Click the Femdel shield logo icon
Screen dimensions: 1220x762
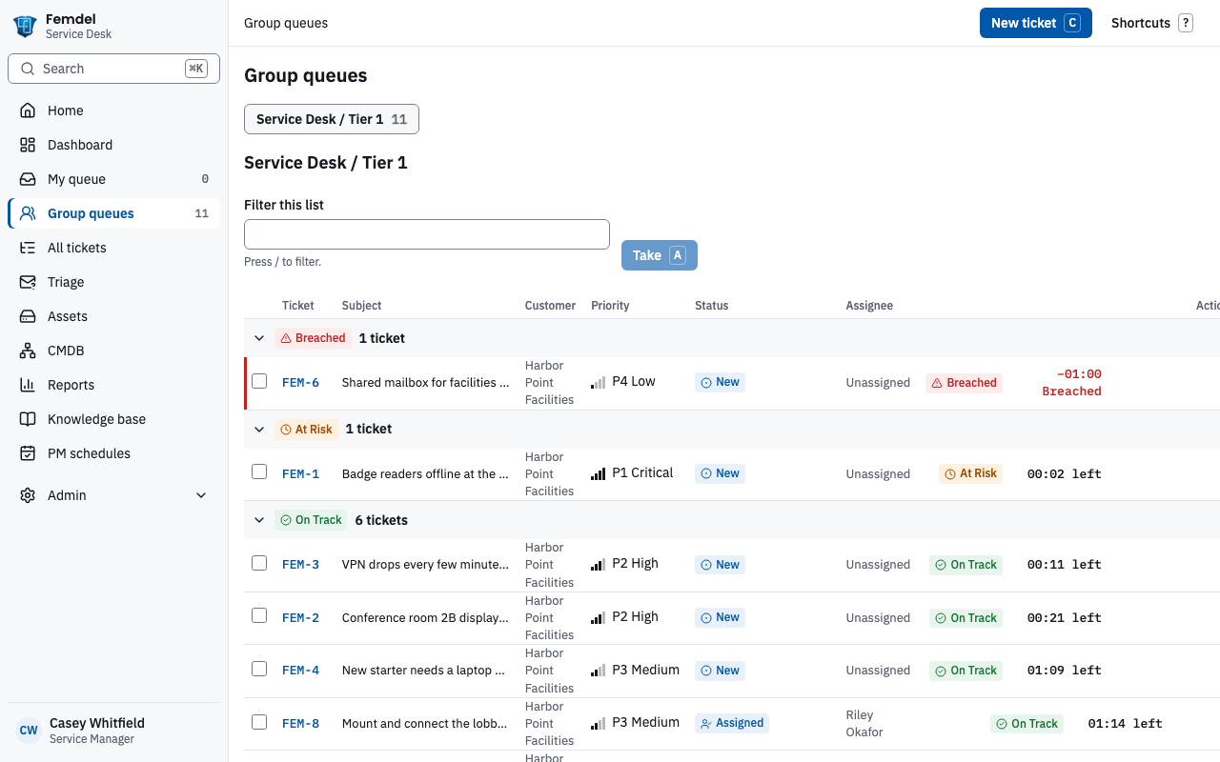[25, 26]
